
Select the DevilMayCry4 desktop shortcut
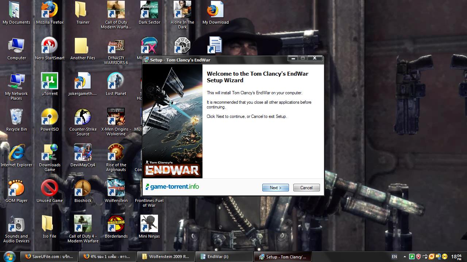pyautogui.click(x=83, y=156)
